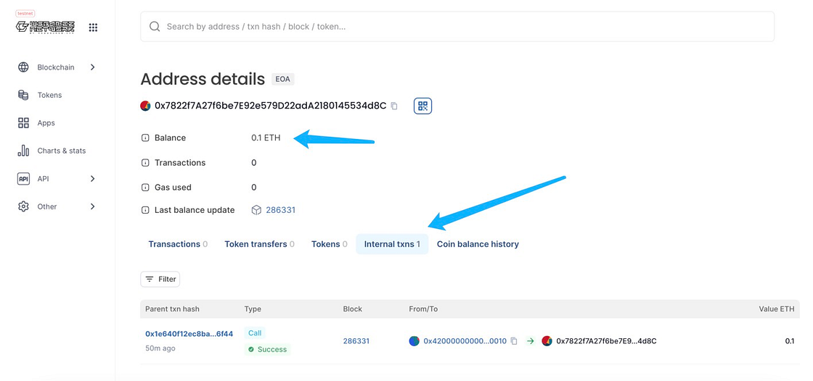Expand the Blockchain menu chevron
Screen dimensions: 813x381
(x=92, y=67)
